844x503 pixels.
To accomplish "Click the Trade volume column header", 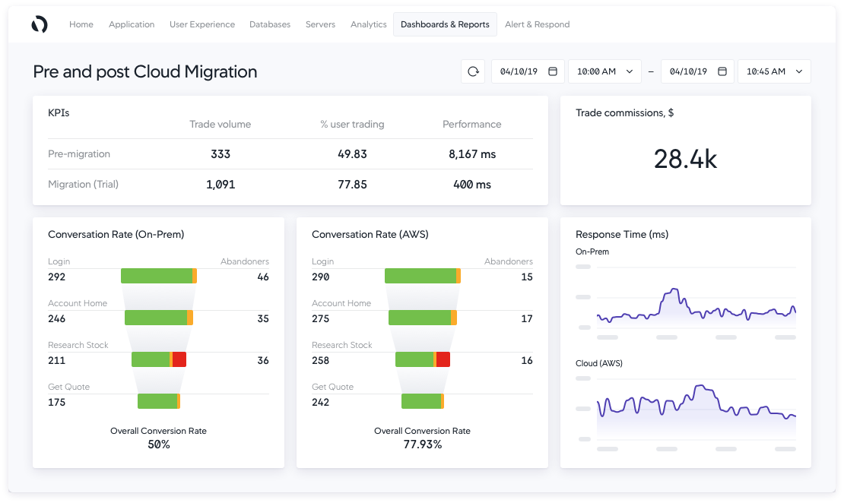I will click(221, 125).
